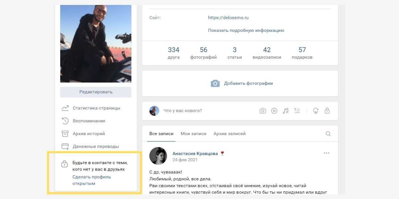Attach music with the note icon
Screen dimensions: 399x199
coord(285,111)
